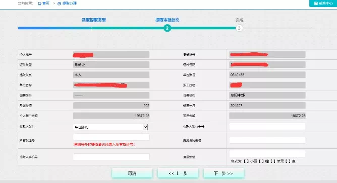Click the 提取人手机号 input box
The image size is (337, 183).
click(x=111, y=157)
